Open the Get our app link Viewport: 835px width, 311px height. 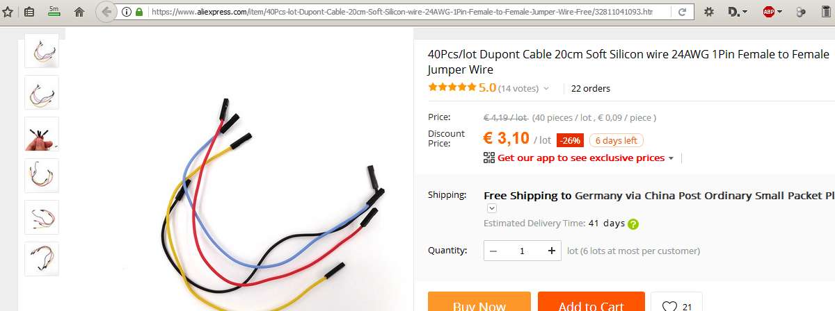point(581,158)
